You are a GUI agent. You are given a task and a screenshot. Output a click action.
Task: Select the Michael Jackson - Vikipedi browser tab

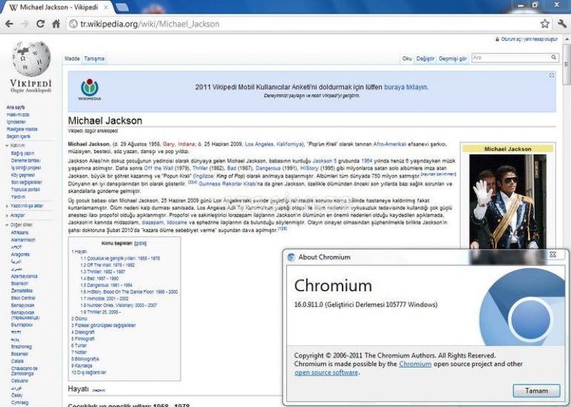coord(59,7)
